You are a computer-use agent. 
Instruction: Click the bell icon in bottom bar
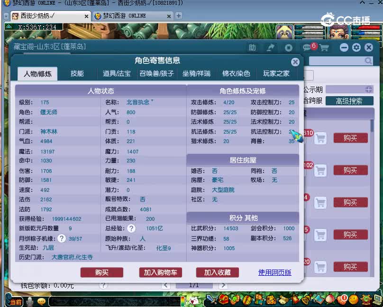point(306,300)
